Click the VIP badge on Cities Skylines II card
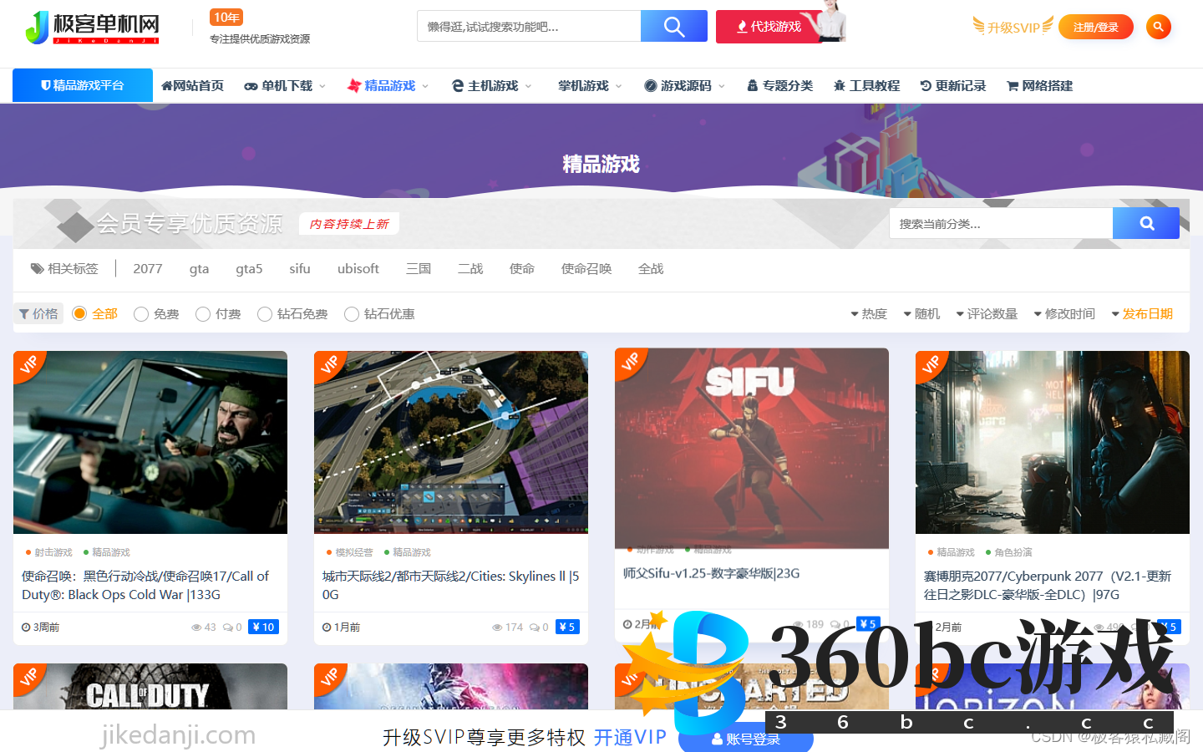The width and height of the screenshot is (1203, 752). (x=330, y=366)
